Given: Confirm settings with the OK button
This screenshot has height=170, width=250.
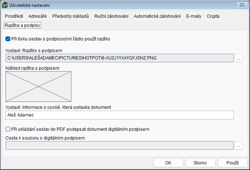Looking at the screenshot, I should pos(168,163).
